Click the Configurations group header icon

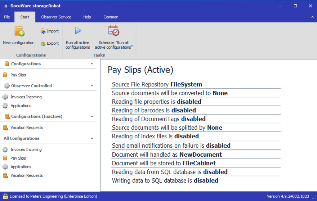7,64
